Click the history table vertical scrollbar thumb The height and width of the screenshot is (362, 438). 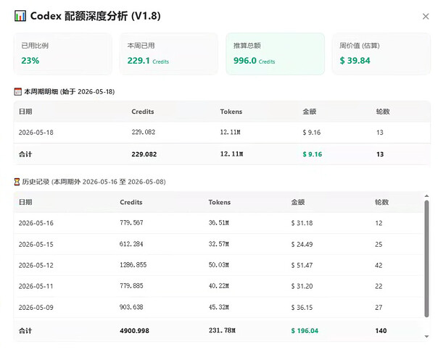426,258
